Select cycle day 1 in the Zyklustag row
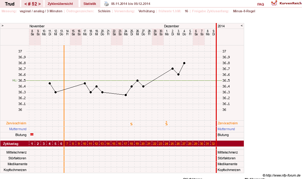The width and height of the screenshot is (302, 179). coord(32,144)
